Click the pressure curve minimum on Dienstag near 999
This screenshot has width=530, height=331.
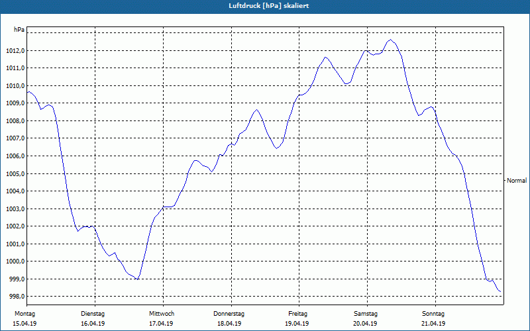click(x=137, y=279)
